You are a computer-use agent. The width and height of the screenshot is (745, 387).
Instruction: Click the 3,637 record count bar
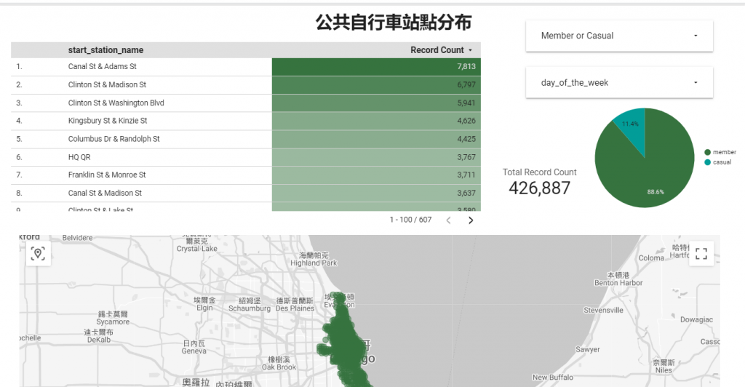pyautogui.click(x=376, y=193)
